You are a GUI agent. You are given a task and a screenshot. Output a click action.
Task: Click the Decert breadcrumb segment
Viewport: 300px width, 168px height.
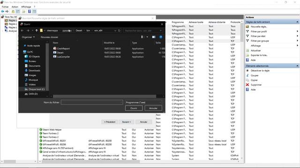tap(79, 30)
